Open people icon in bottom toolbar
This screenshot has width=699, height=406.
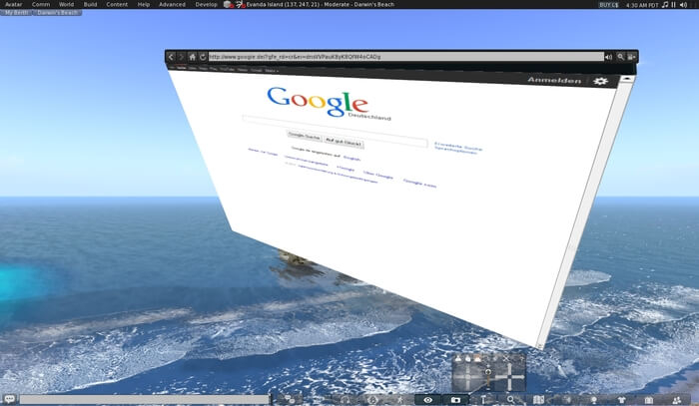677,400
